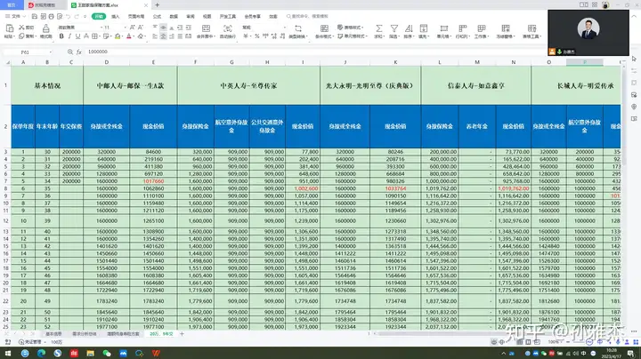Open the font name dropdown
This screenshot has height=359, width=641.
(101, 28)
